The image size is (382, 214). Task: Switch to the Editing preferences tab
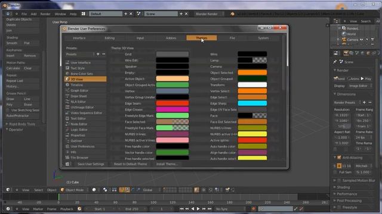(110, 38)
